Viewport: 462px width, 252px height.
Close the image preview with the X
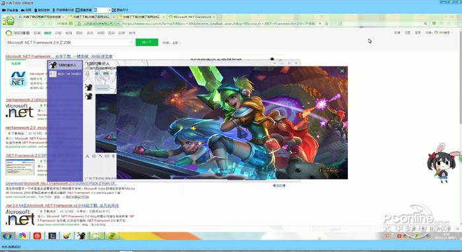pos(342,71)
